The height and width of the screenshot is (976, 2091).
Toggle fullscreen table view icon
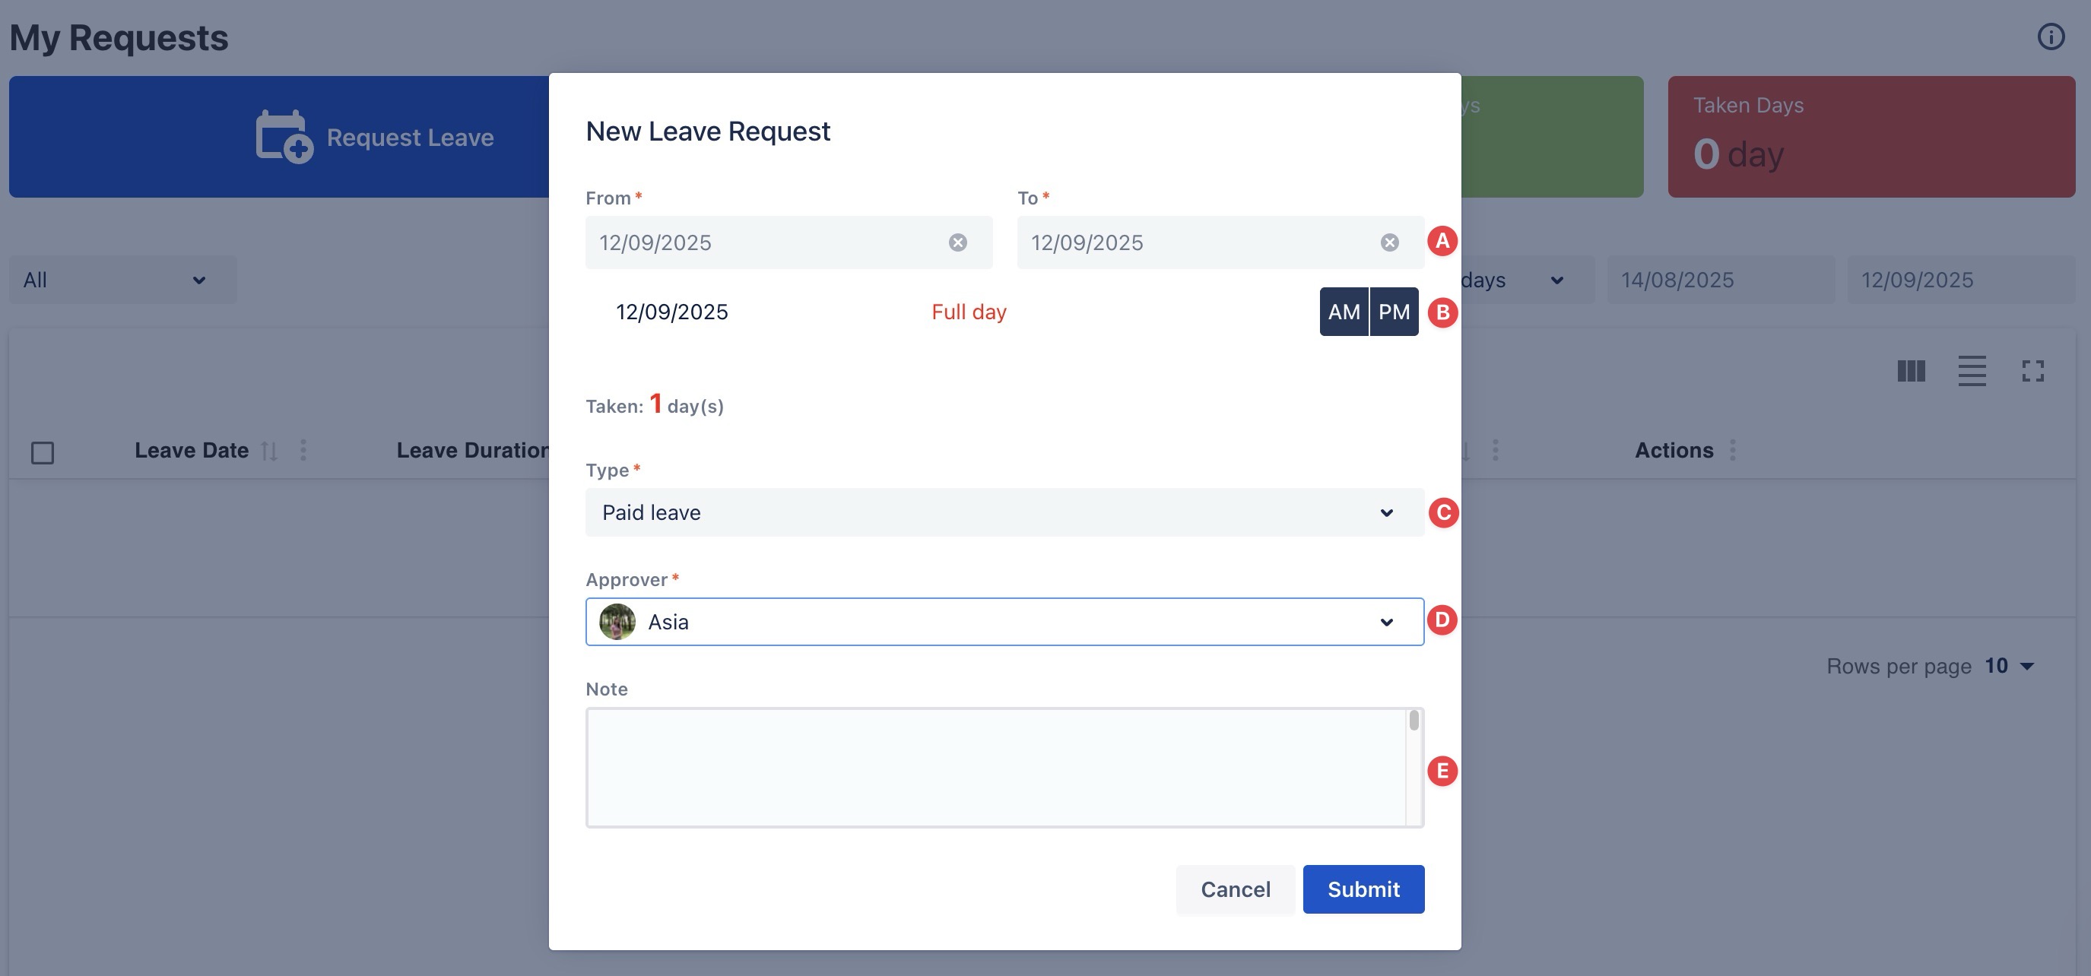(x=2032, y=372)
